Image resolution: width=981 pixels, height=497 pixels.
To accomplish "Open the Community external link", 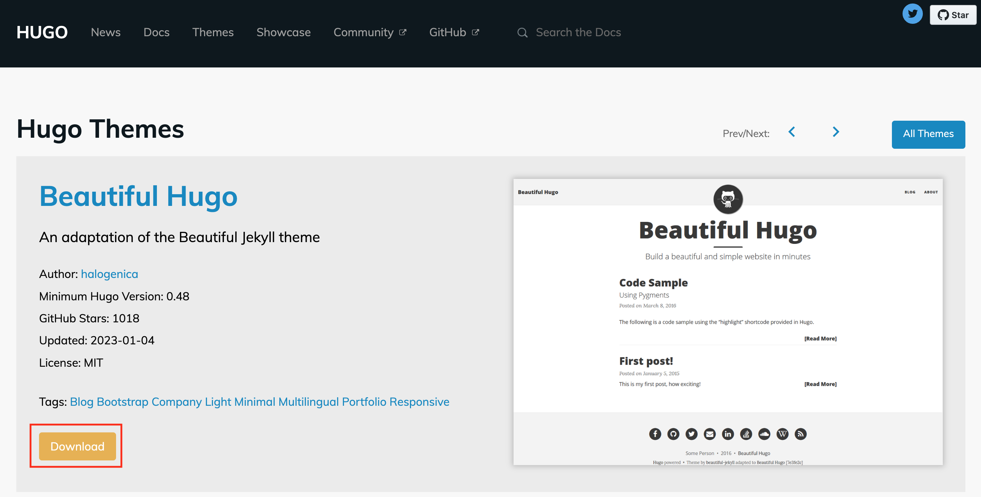I will coord(370,32).
